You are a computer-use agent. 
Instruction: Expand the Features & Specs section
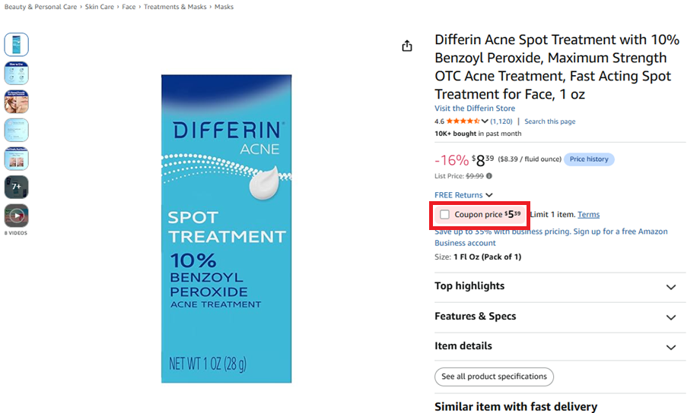(x=560, y=317)
